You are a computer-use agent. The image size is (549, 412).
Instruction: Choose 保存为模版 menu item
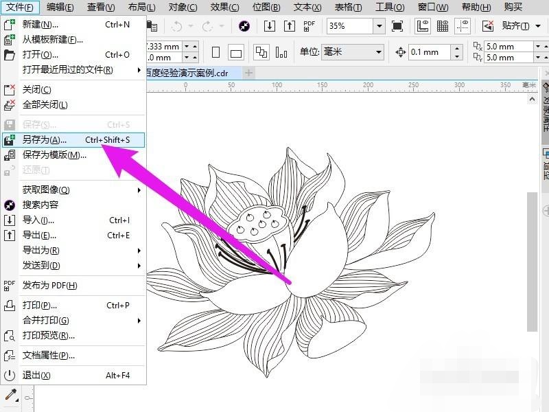tap(73, 155)
